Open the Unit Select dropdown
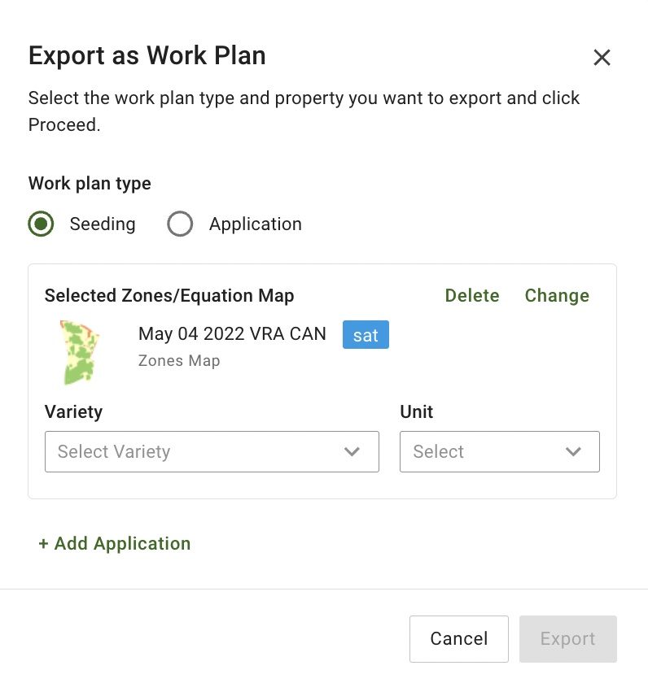This screenshot has height=683, width=648. tap(484, 452)
